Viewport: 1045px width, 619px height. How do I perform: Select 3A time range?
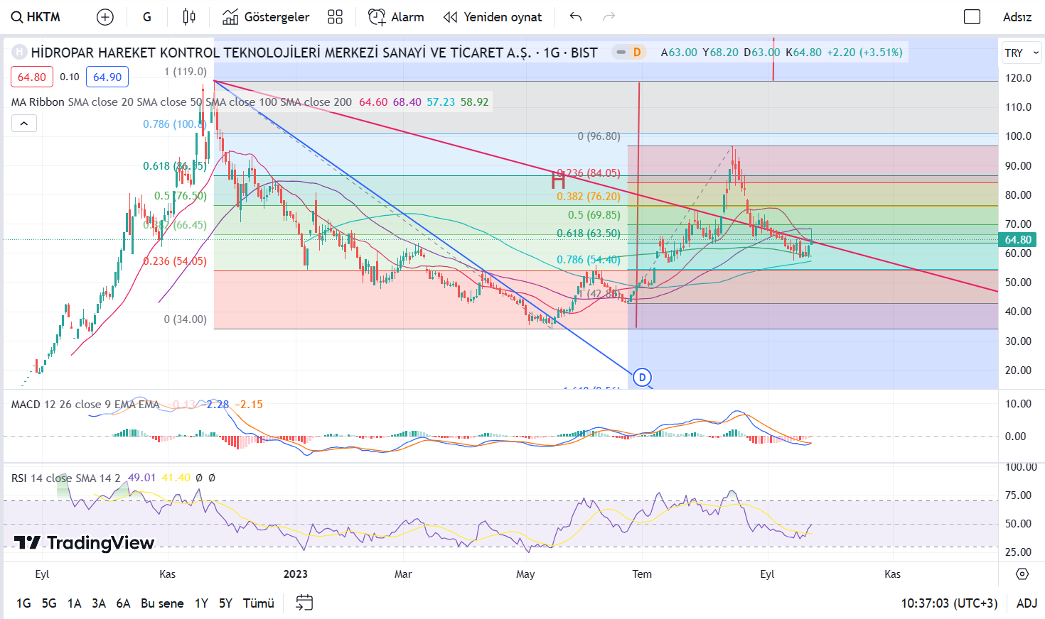[x=99, y=603]
